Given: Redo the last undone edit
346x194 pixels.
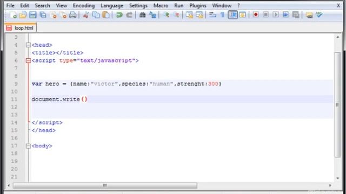Looking at the screenshot, I should pos(129,15).
